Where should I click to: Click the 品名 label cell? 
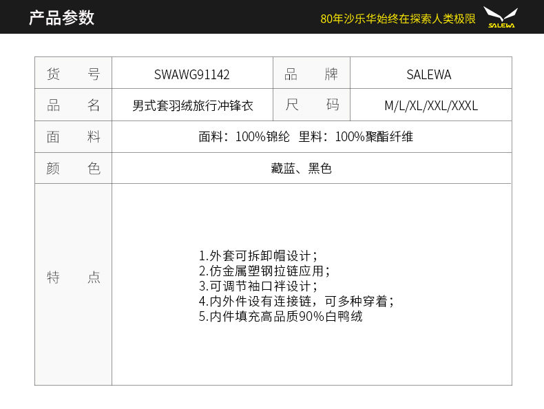[x=73, y=105]
